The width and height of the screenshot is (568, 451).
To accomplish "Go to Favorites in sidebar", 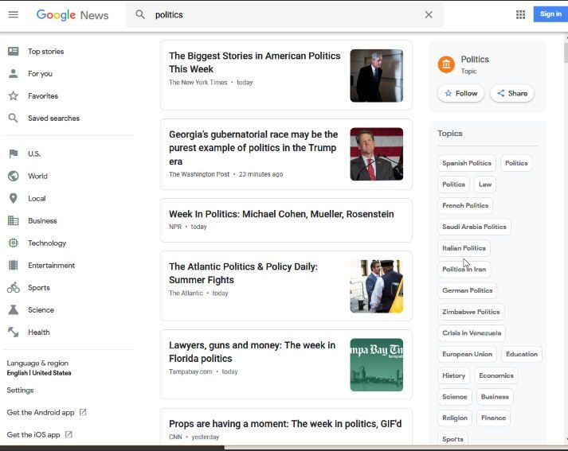I will tap(42, 96).
